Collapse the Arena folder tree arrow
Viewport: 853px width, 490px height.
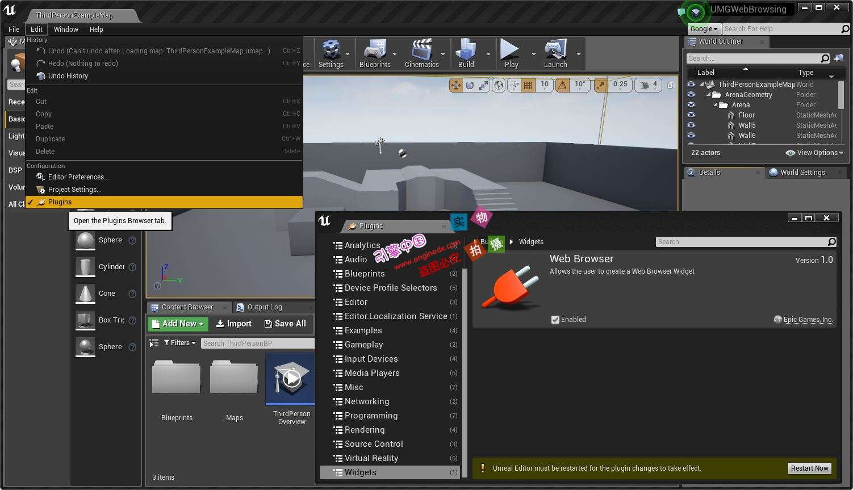716,105
